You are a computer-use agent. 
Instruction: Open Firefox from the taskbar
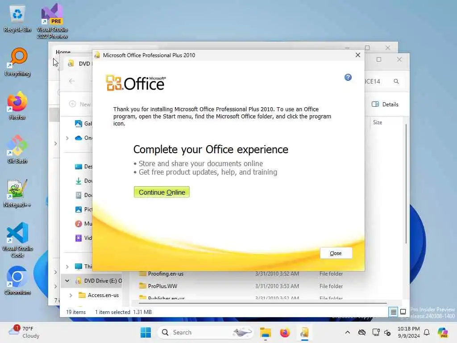click(285, 332)
